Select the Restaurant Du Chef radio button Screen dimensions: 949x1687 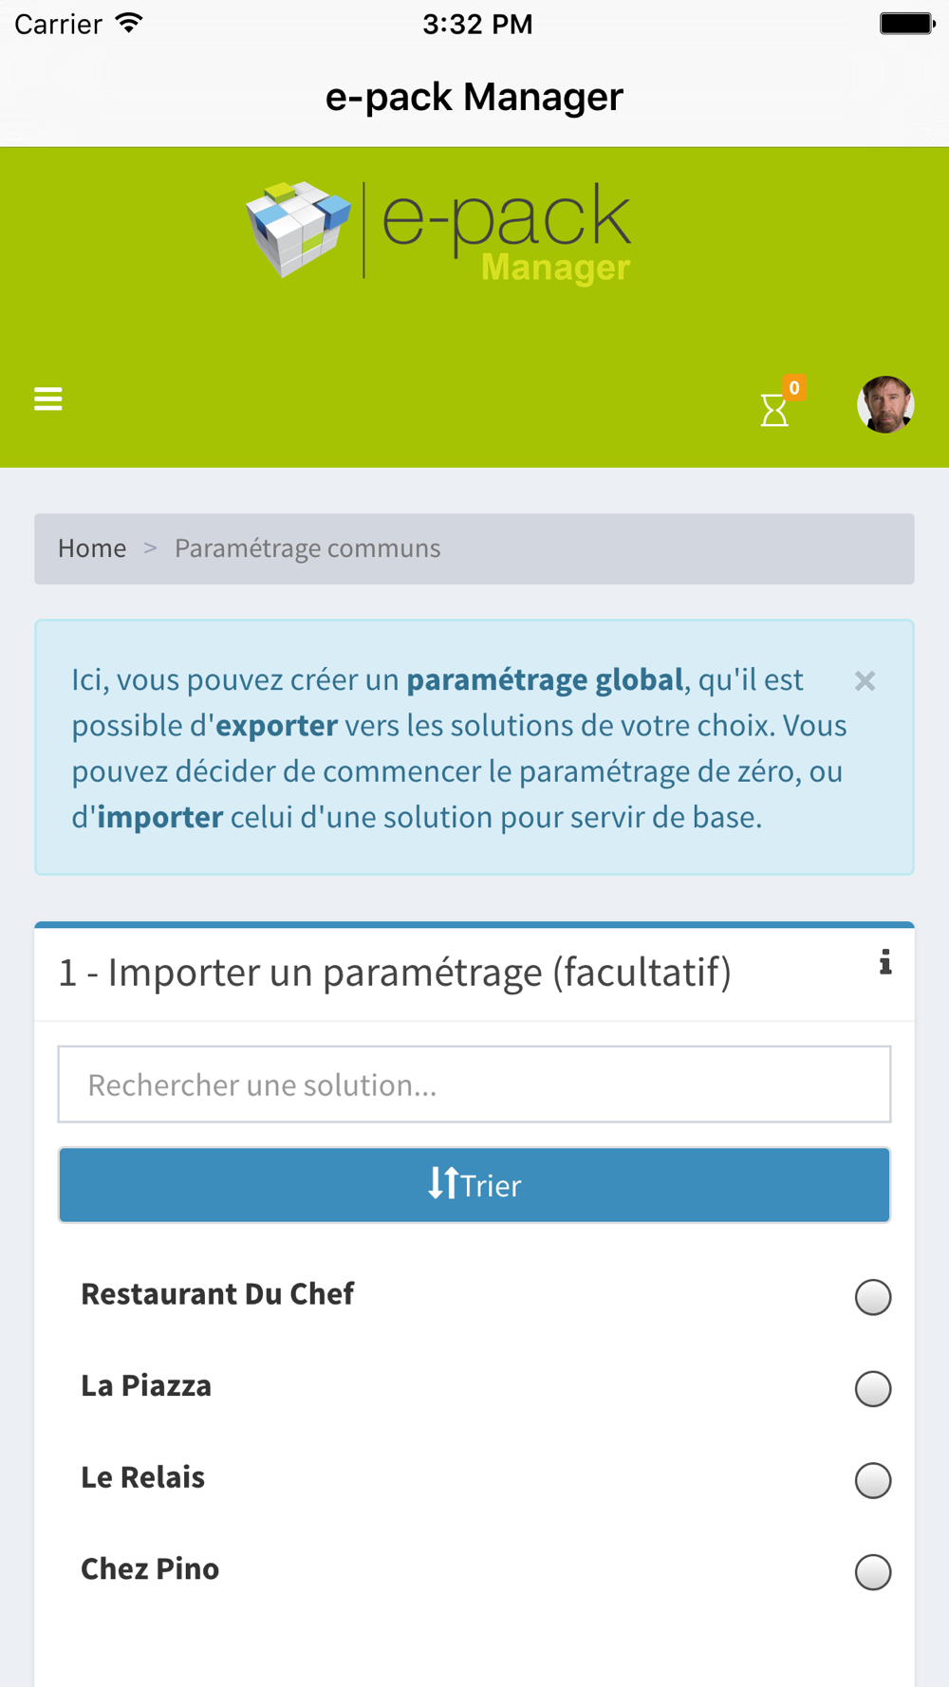872,1297
